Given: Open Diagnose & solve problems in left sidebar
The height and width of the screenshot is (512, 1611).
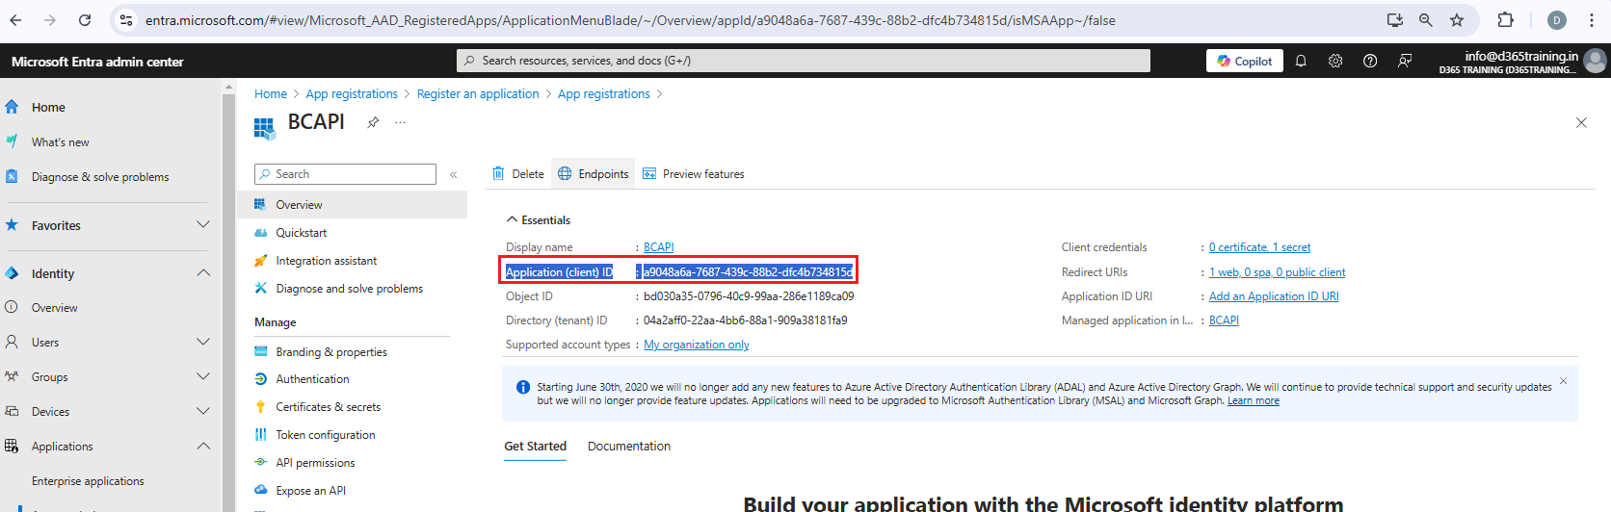Looking at the screenshot, I should coord(100,177).
